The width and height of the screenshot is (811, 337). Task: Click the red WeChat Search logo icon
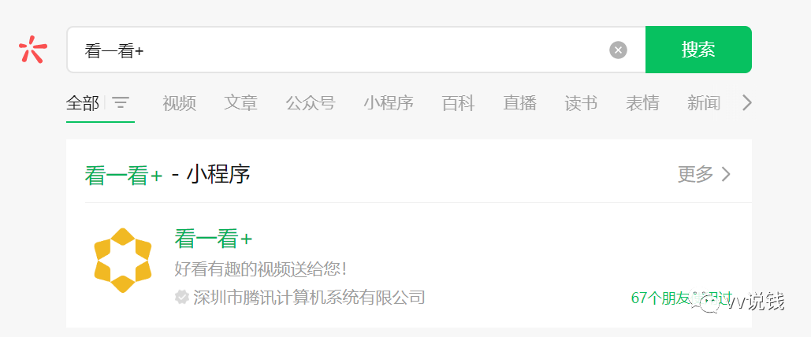click(33, 50)
